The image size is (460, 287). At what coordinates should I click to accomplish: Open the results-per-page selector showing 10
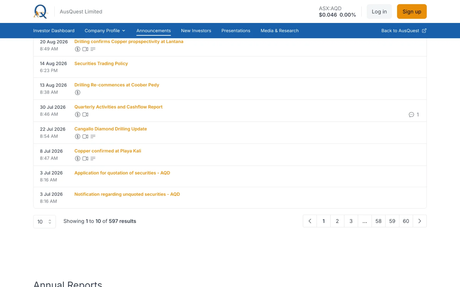click(x=45, y=222)
